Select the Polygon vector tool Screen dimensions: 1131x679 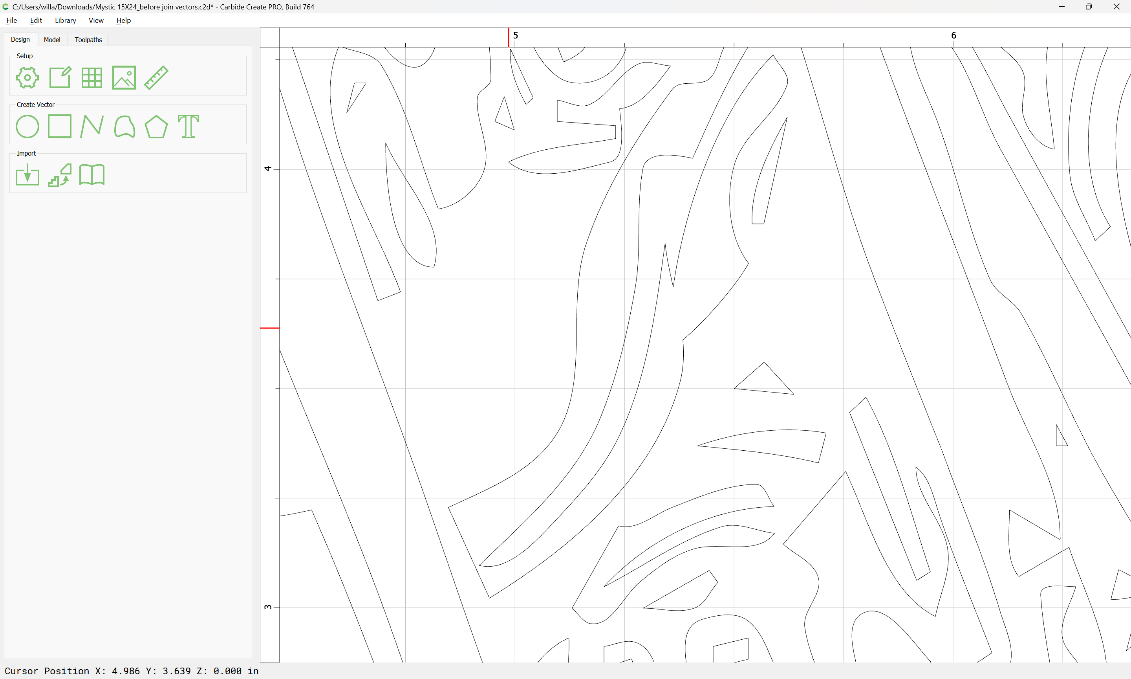point(156,127)
